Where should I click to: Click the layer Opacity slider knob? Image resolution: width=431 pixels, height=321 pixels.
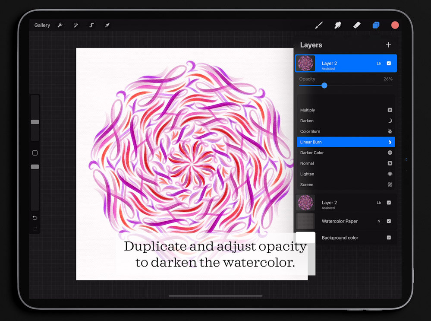[324, 86]
